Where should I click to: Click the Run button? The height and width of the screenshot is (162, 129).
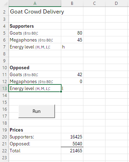pos(37,111)
